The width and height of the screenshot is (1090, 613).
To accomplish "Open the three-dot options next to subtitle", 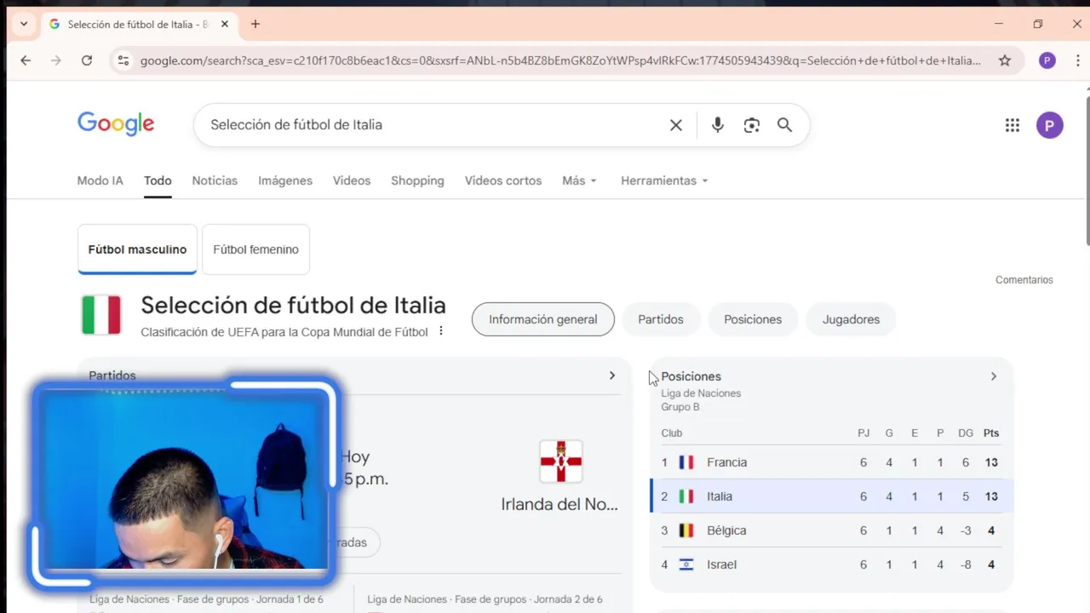I will 441,331.
